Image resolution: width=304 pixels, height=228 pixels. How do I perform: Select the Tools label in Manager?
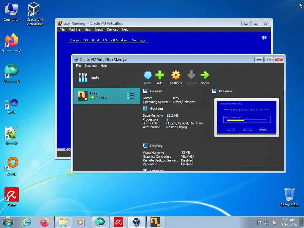pyautogui.click(x=94, y=77)
